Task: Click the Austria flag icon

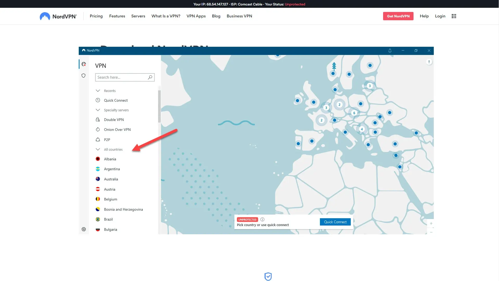Action: (98, 189)
